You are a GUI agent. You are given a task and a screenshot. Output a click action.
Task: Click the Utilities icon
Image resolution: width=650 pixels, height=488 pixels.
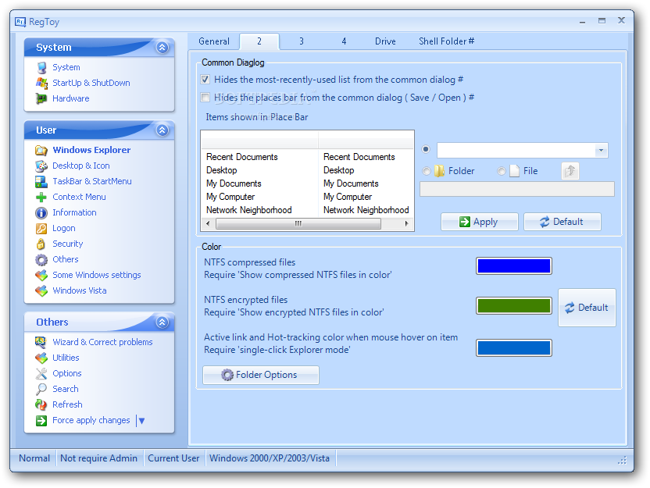[x=41, y=358]
